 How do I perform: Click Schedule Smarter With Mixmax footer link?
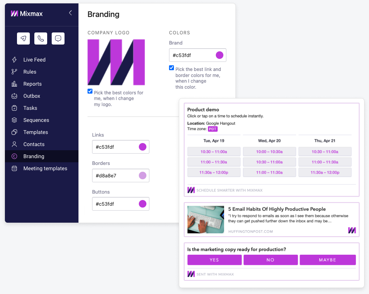(x=229, y=190)
